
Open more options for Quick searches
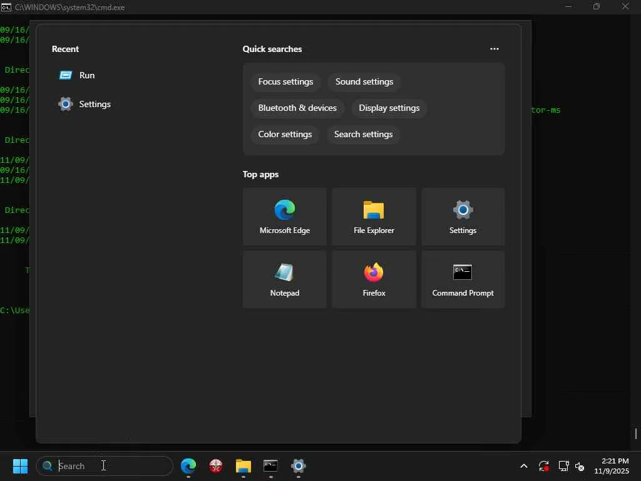pyautogui.click(x=495, y=49)
